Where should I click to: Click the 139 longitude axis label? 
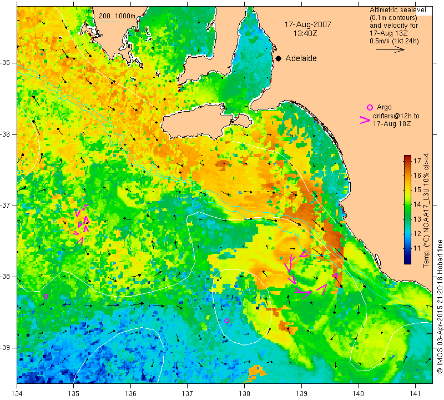[301, 393]
